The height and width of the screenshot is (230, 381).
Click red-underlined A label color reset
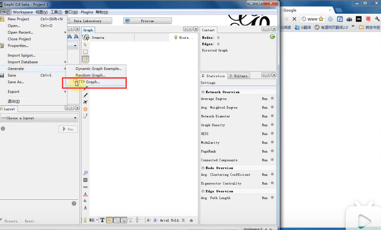pyautogui.click(x=85, y=194)
